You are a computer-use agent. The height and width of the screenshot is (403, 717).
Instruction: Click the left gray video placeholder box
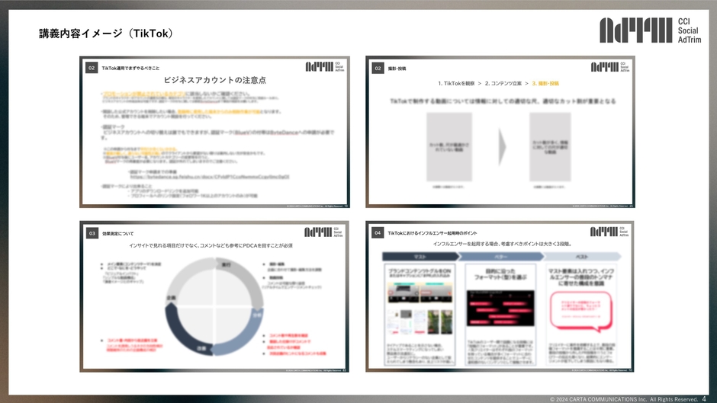(x=449, y=147)
